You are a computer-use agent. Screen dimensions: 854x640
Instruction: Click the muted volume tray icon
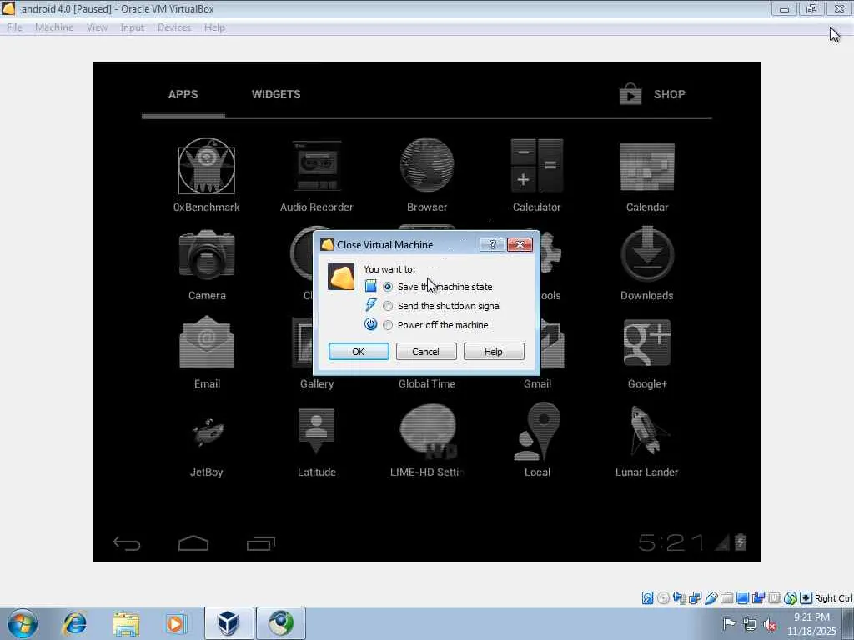(x=770, y=625)
